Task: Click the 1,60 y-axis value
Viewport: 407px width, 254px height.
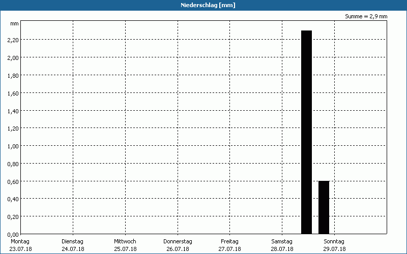Action: coord(13,93)
